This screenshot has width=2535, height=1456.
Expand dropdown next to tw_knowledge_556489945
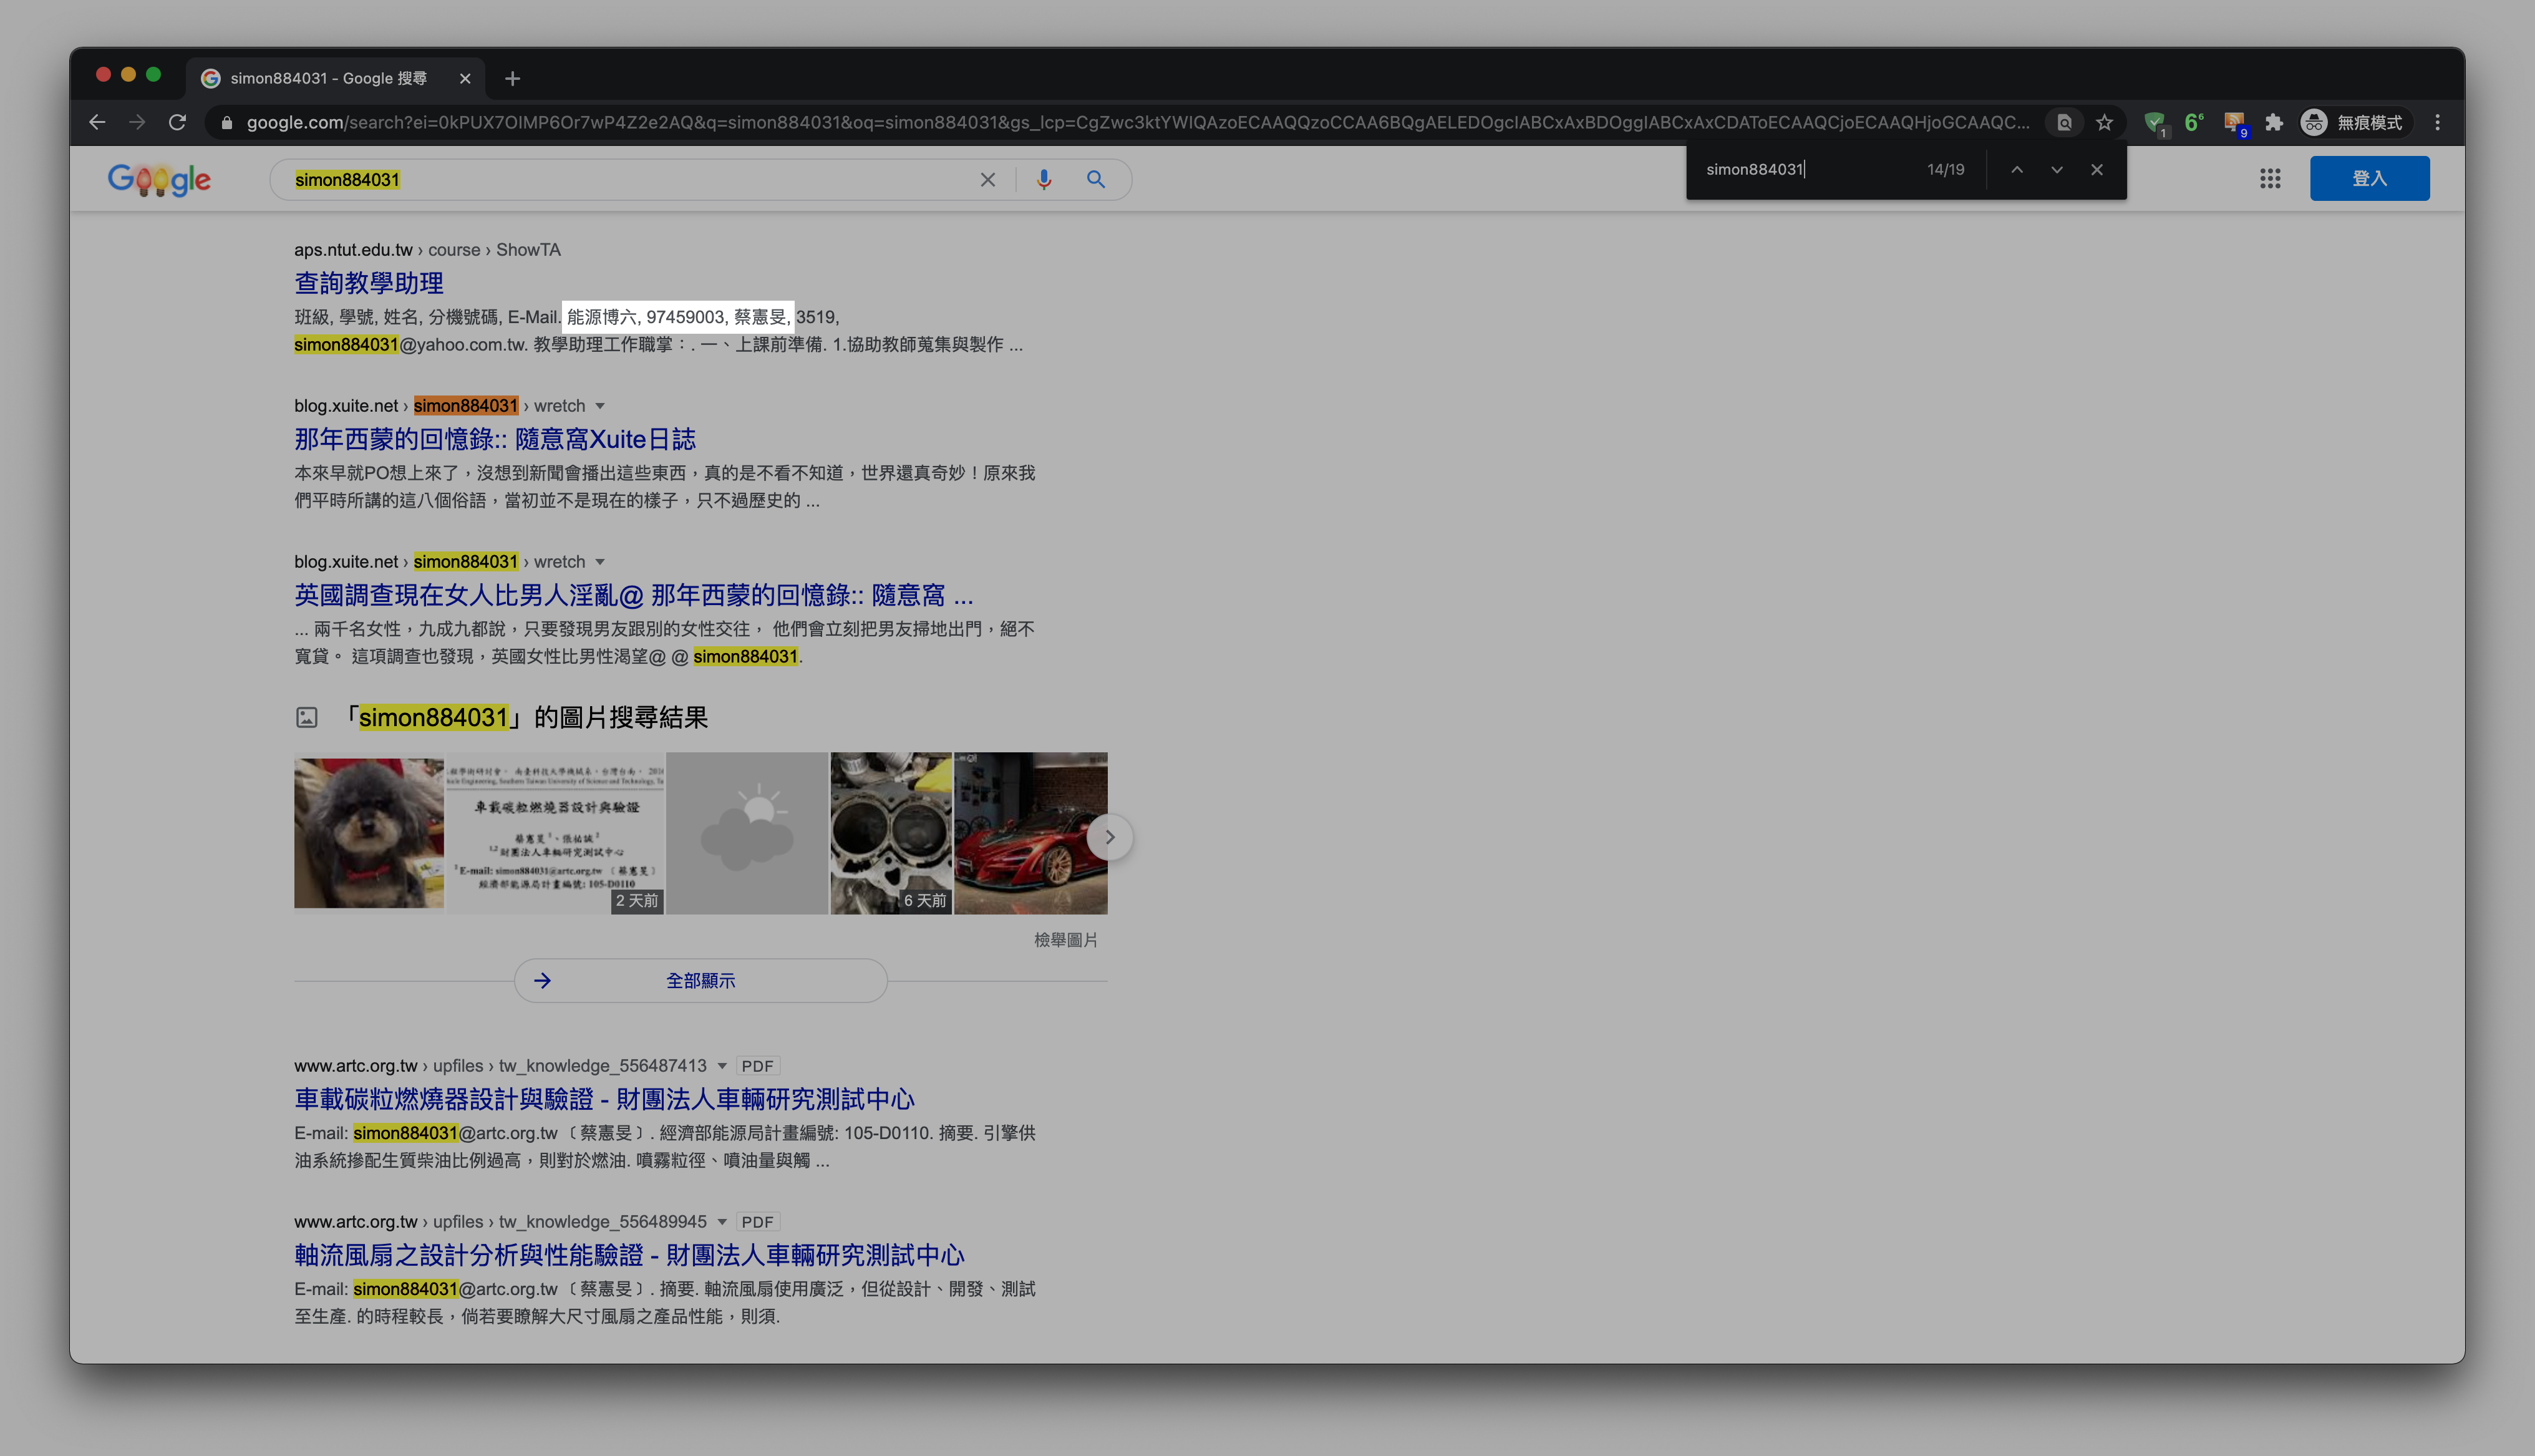pyautogui.click(x=722, y=1222)
